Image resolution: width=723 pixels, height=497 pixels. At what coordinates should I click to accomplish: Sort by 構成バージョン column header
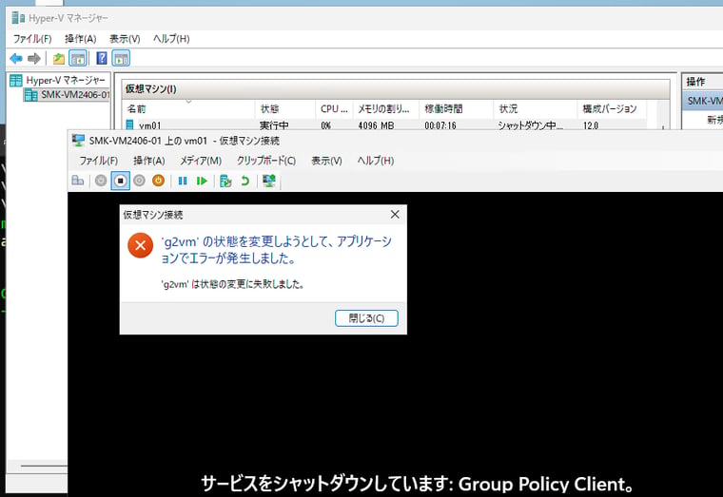(612, 108)
